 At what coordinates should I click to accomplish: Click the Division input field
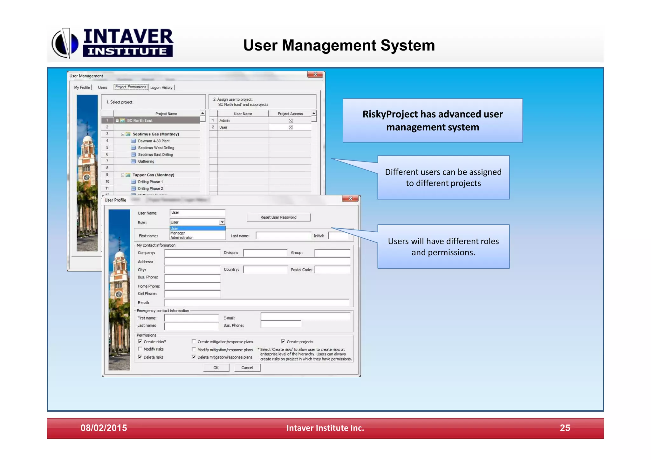tap(265, 253)
